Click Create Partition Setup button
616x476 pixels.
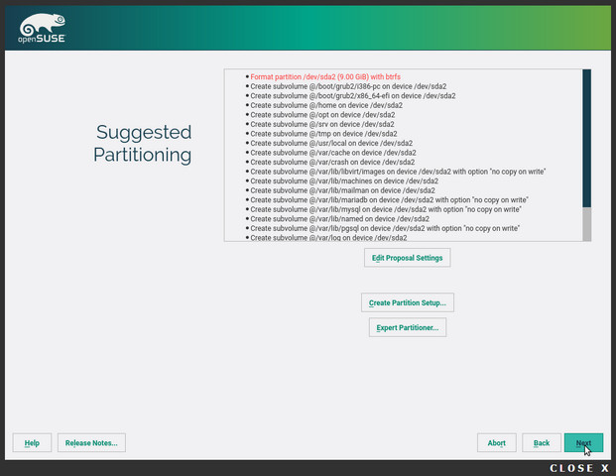pos(408,302)
